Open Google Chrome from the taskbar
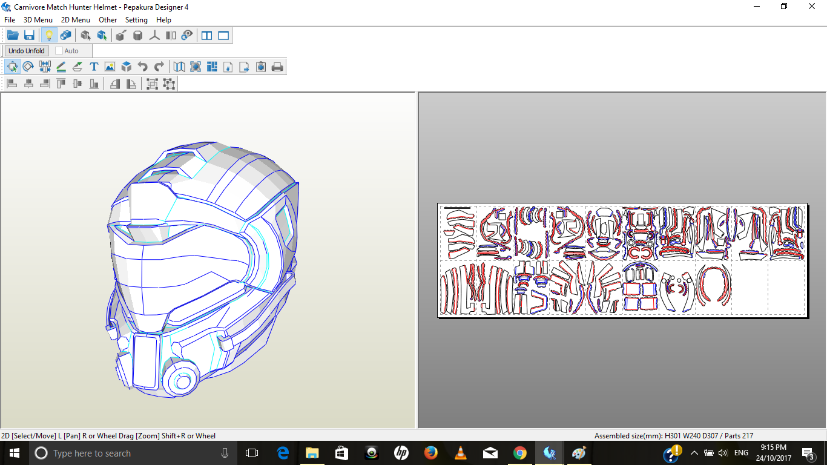 coord(519,453)
